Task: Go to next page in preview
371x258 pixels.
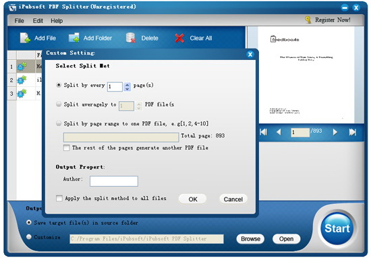Action: (x=335, y=132)
